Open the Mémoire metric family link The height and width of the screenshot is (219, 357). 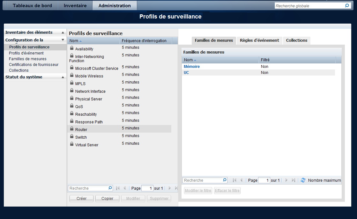click(192, 67)
